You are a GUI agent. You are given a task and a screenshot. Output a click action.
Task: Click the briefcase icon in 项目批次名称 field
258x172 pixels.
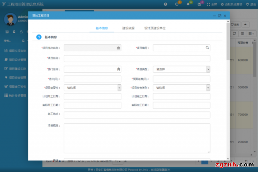(x=118, y=48)
